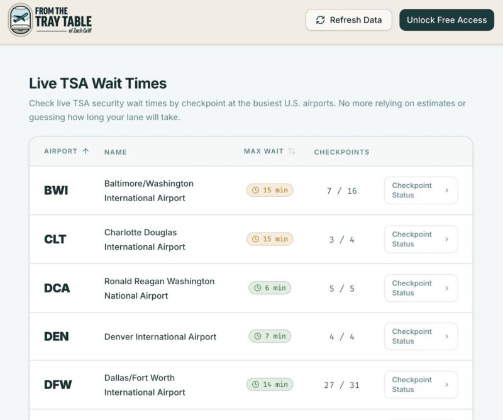
Task: Click the Name column header
Action: point(116,152)
